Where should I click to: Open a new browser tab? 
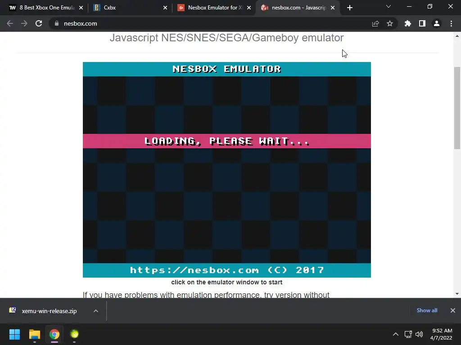pos(349,8)
